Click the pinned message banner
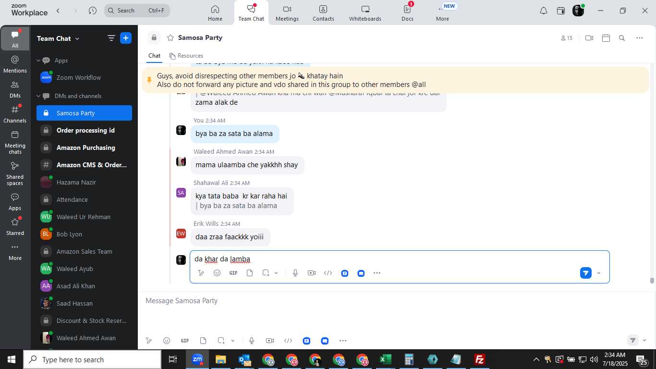The height and width of the screenshot is (369, 656). [x=395, y=80]
